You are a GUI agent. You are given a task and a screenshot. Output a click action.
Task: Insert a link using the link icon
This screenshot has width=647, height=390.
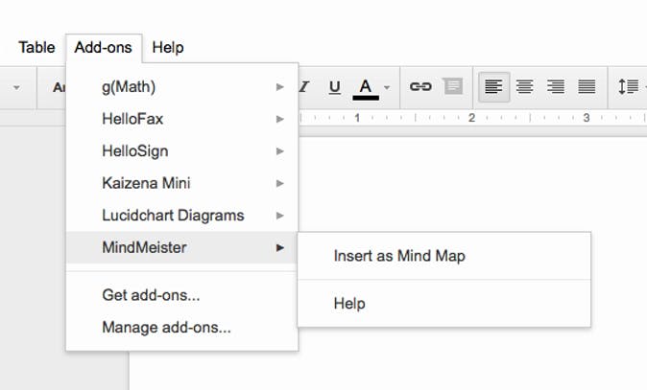420,87
